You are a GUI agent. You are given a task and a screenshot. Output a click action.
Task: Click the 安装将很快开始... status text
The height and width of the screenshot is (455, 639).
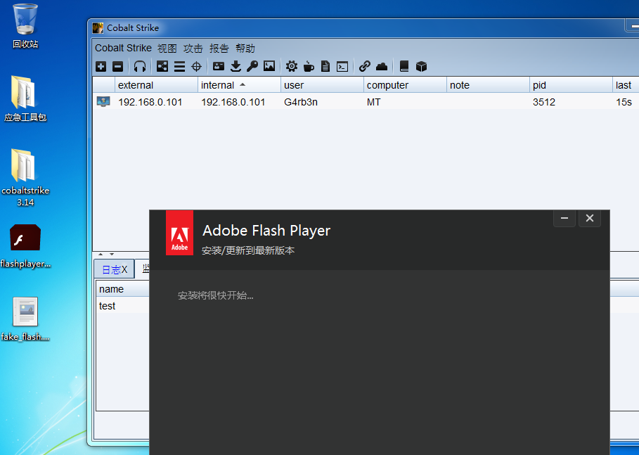[216, 295]
